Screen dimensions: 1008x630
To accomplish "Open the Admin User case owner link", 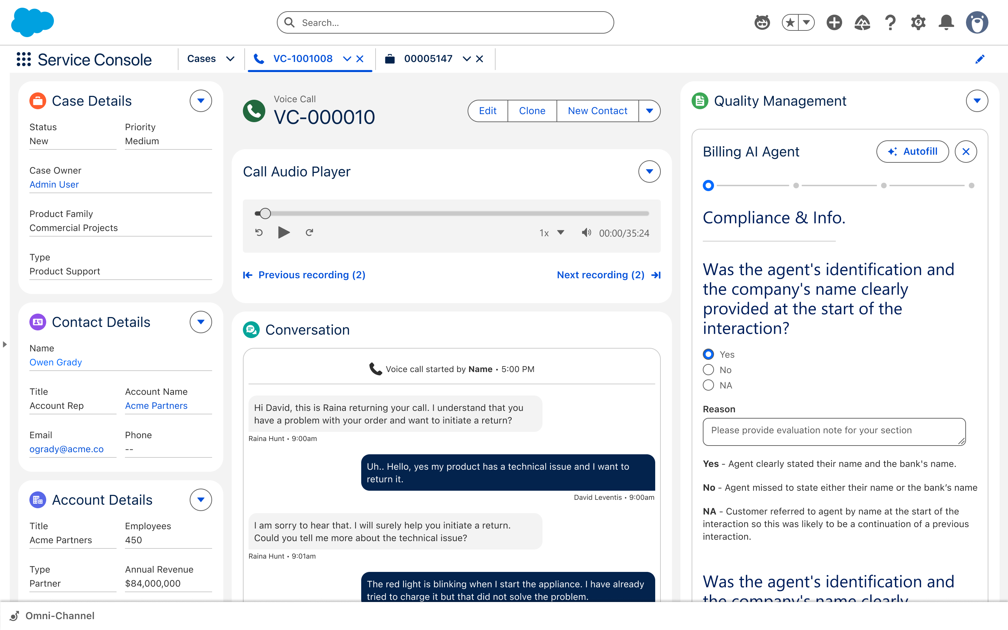I will (x=54, y=184).
